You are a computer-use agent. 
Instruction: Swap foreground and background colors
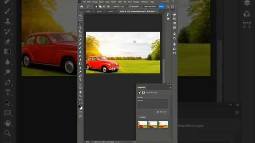(x=82, y=103)
